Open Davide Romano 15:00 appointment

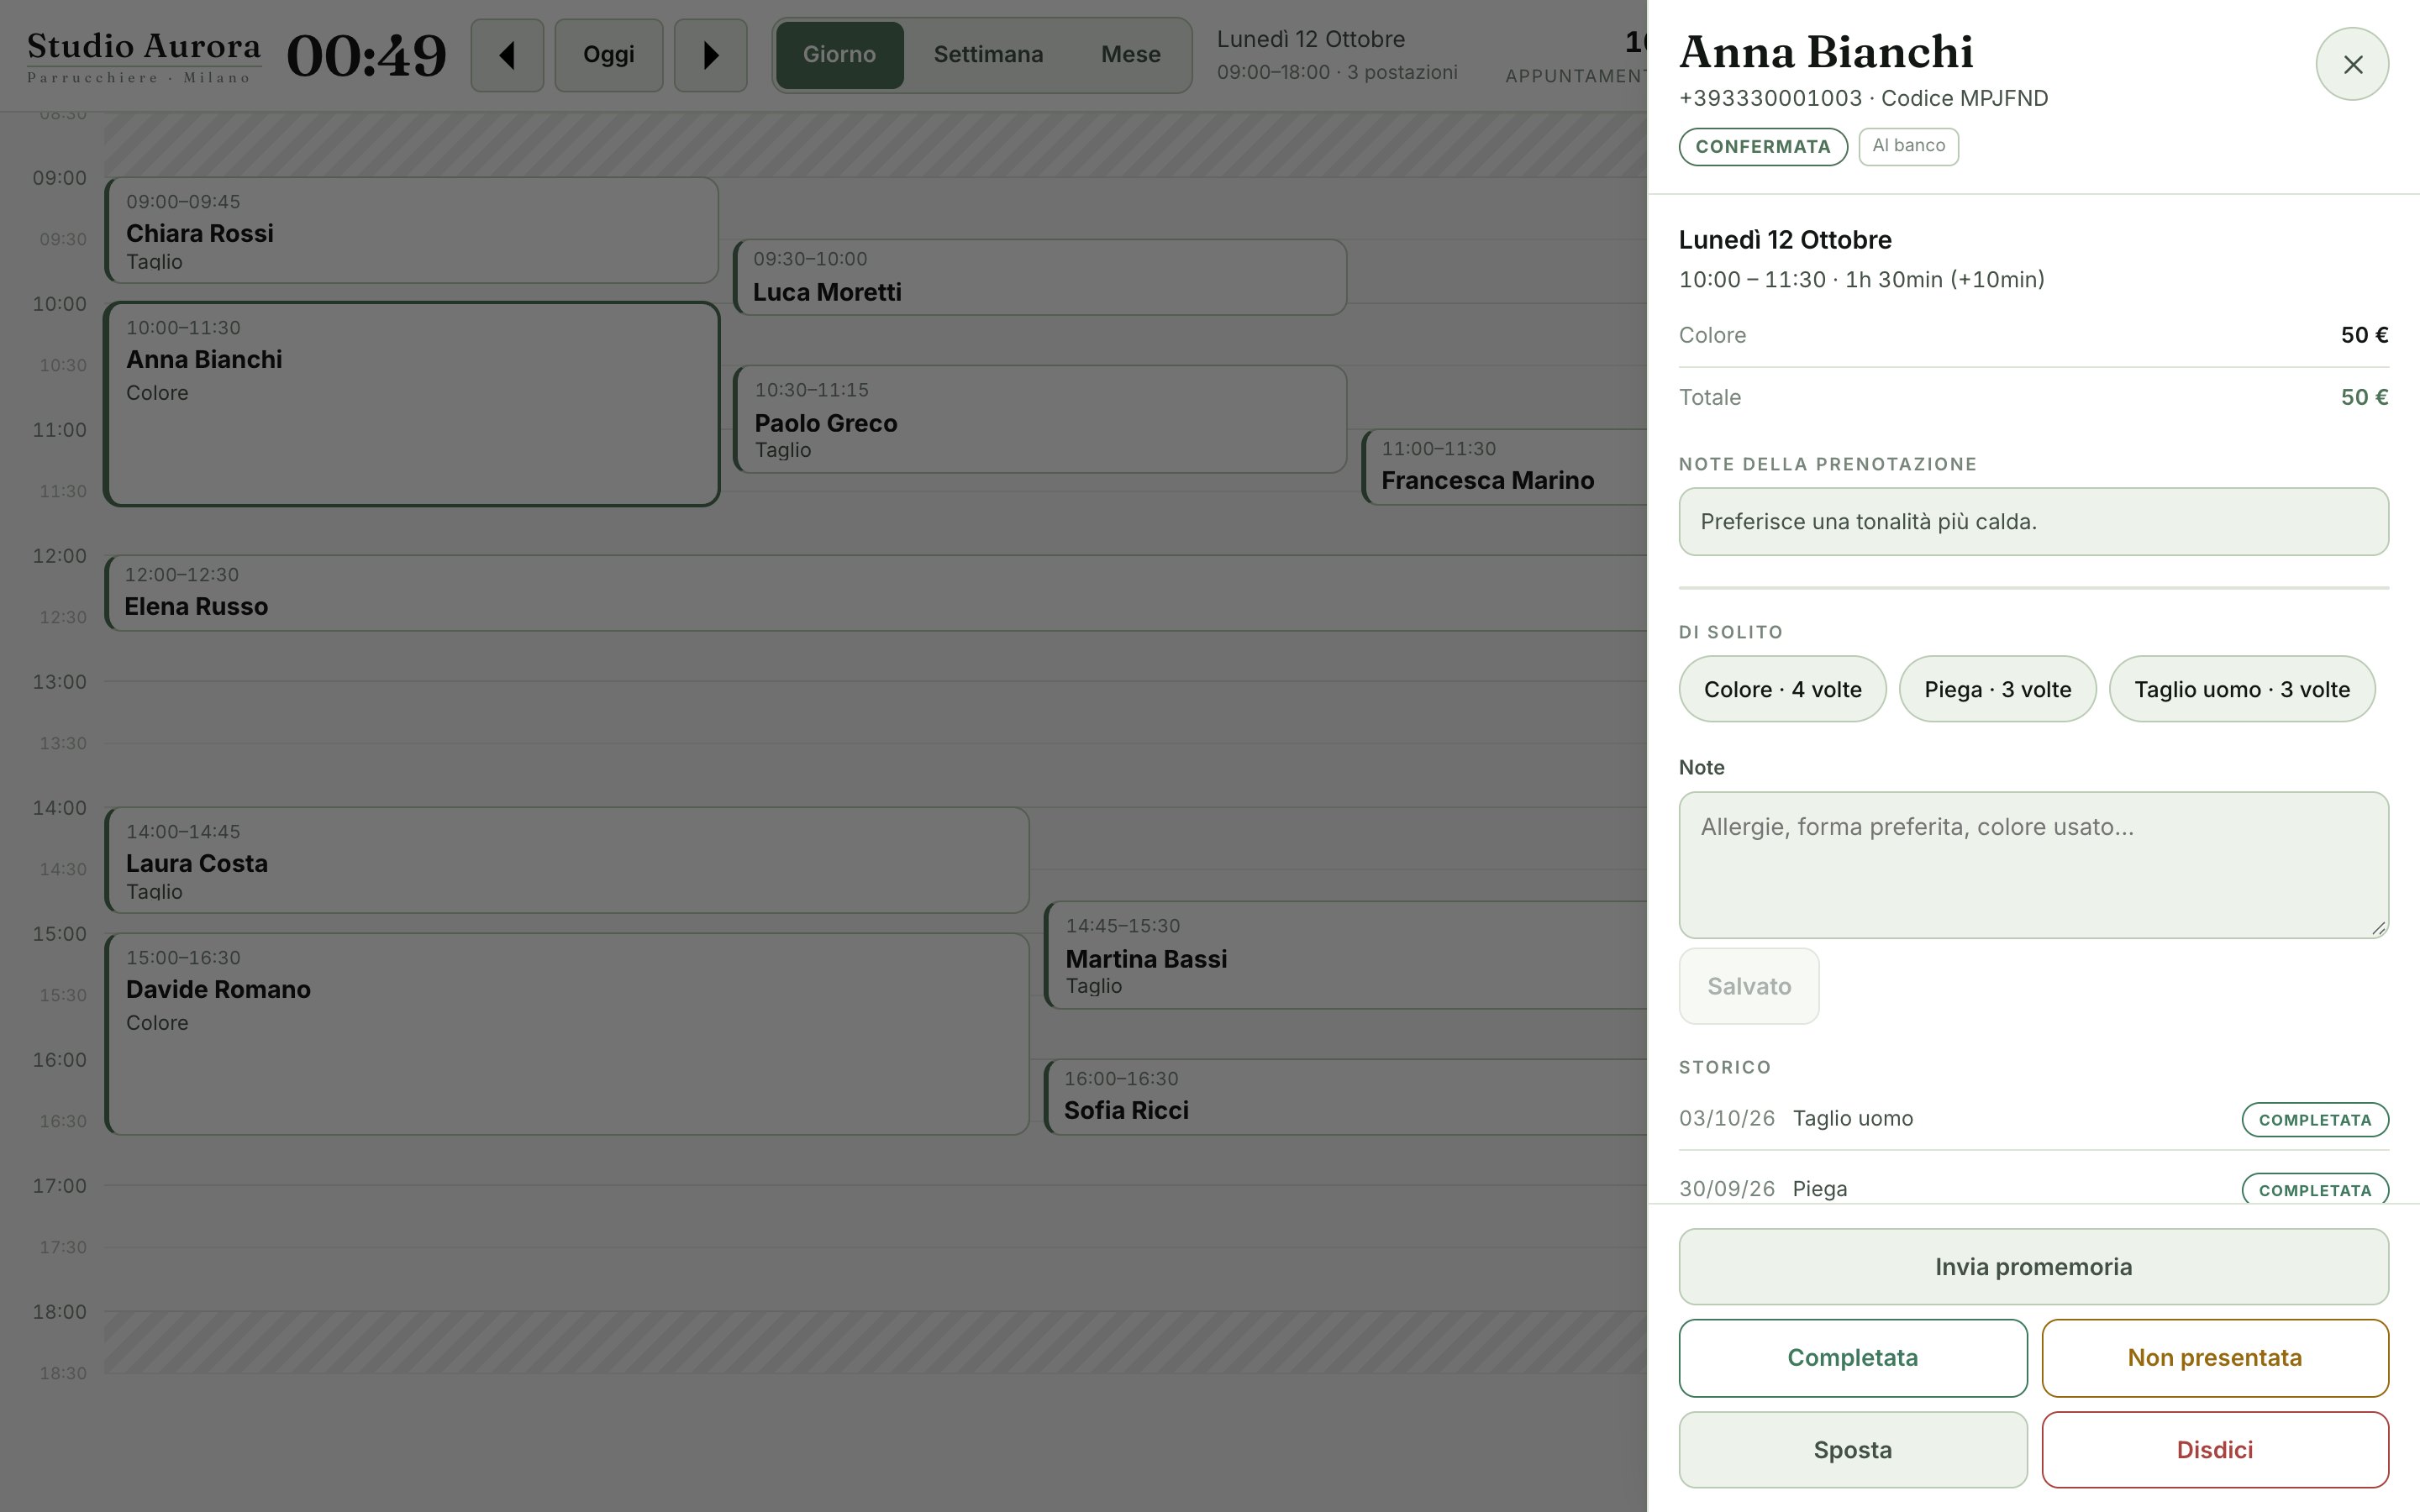[x=567, y=1034]
